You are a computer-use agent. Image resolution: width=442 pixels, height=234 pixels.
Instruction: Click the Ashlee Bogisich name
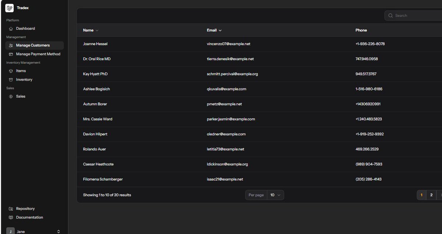97,89
